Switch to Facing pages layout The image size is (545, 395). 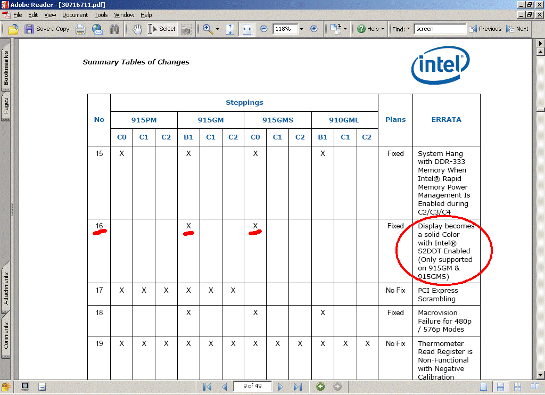(534, 386)
